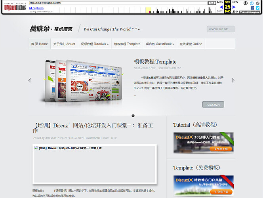The image size is (263, 198).
Task: Click the 薇晓朵 技术博客 site logo
Action: [x=51, y=29]
